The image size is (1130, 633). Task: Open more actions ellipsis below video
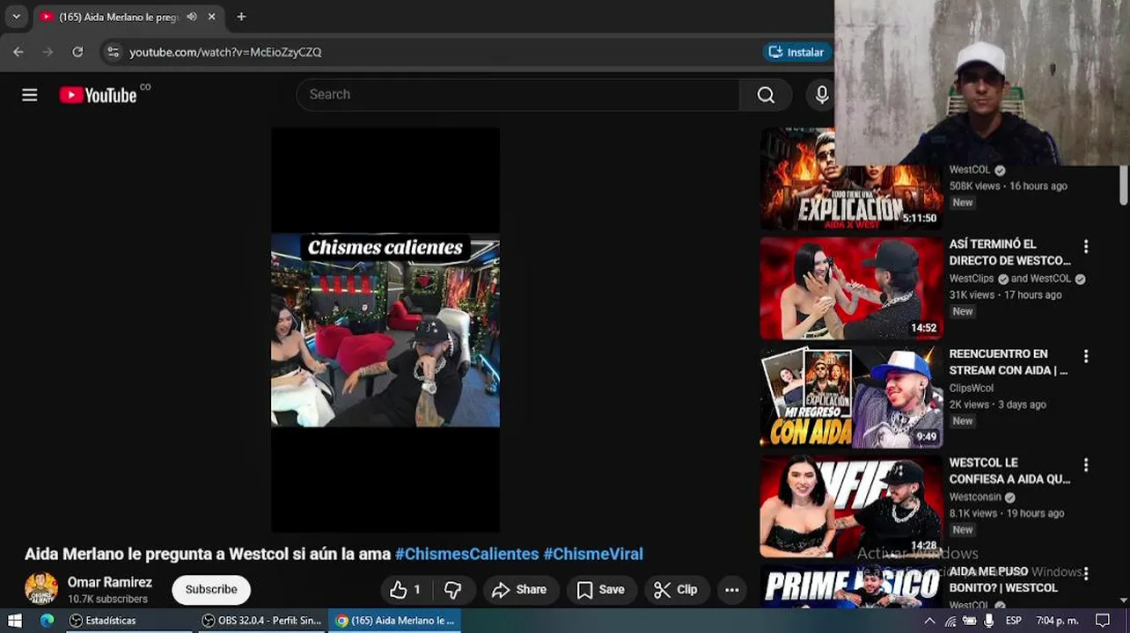732,590
